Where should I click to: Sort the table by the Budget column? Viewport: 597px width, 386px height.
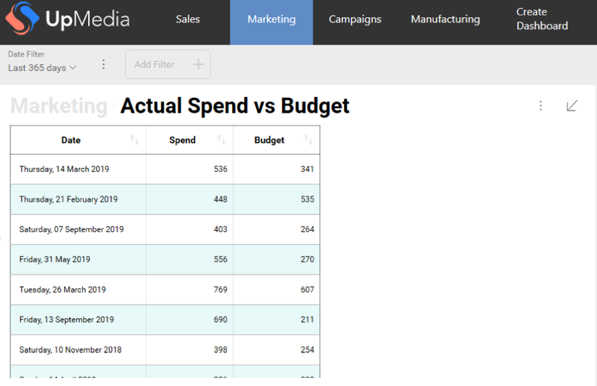click(308, 140)
